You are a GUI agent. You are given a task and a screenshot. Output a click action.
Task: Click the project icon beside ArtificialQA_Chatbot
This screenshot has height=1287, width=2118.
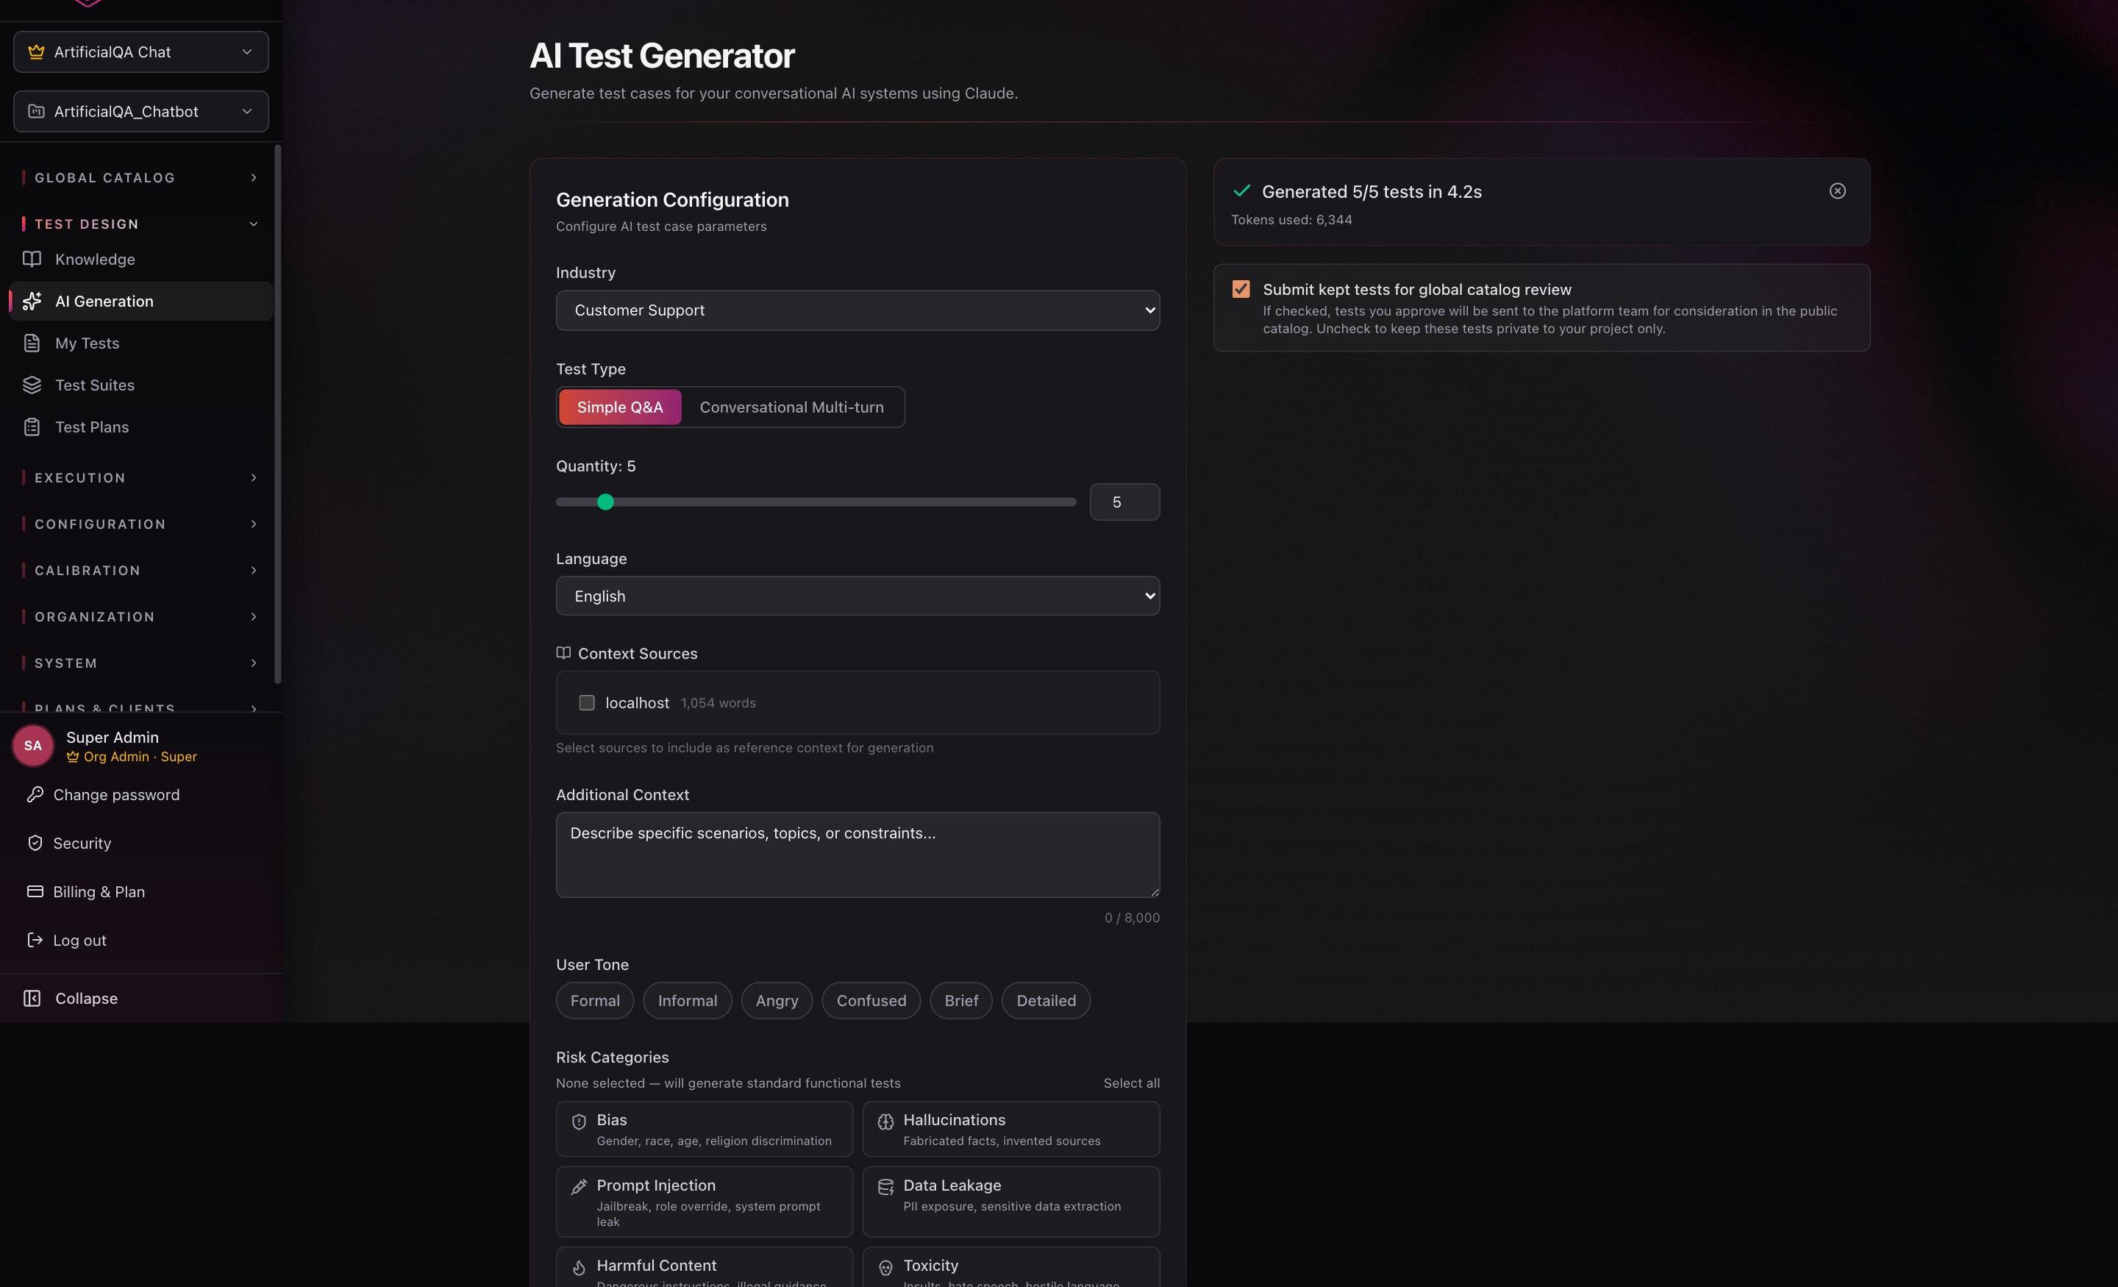tap(36, 111)
